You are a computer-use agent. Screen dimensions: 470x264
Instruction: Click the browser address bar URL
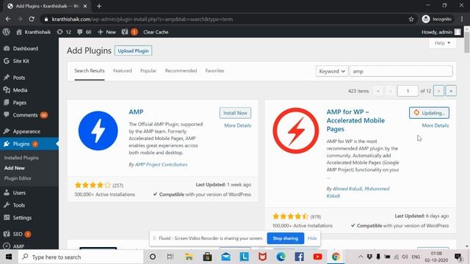pos(142,19)
